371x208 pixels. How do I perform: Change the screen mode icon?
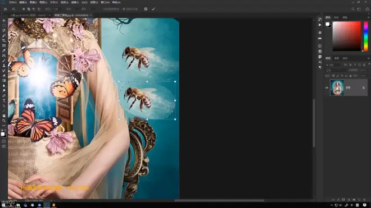(x=4, y=146)
